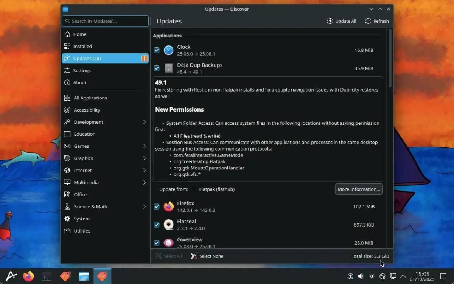Open the application launcher in taskbar
454x284 pixels.
coord(11,276)
